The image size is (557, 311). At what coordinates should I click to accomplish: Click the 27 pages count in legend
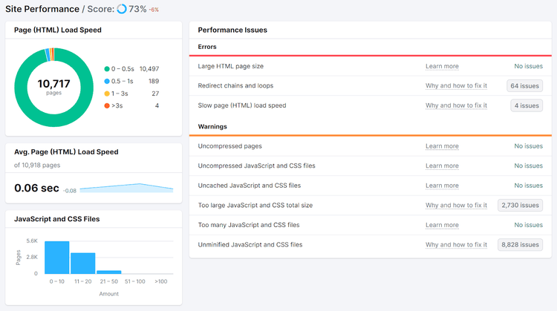(x=155, y=94)
